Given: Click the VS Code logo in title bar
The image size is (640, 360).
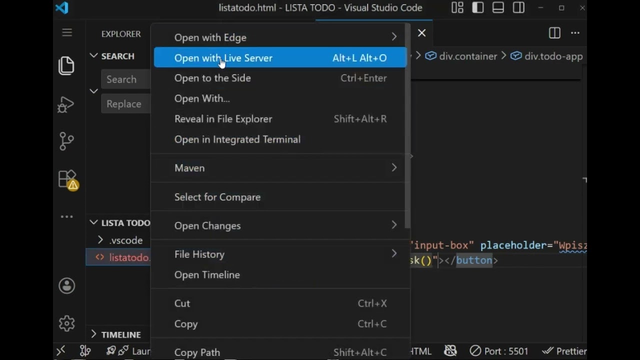Looking at the screenshot, I should click(x=62, y=8).
